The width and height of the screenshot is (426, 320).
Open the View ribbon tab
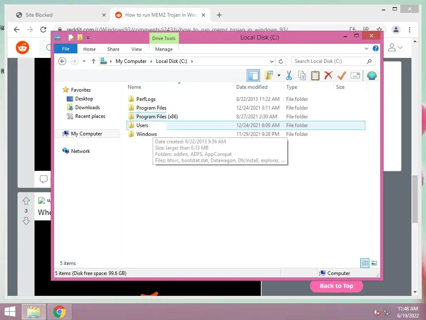(x=136, y=49)
